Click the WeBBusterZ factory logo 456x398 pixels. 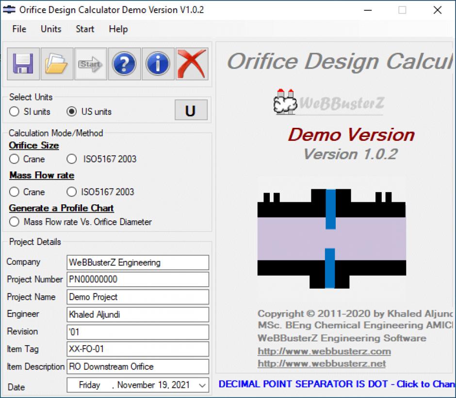329,102
